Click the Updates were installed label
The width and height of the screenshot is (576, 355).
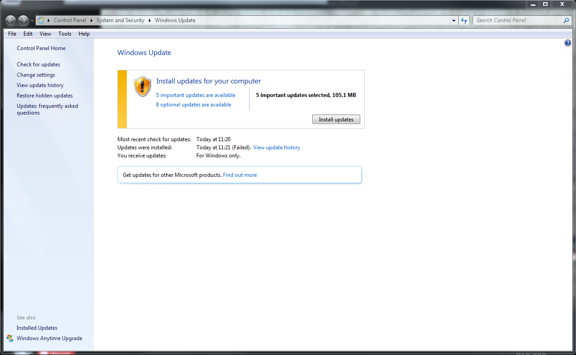tap(145, 148)
